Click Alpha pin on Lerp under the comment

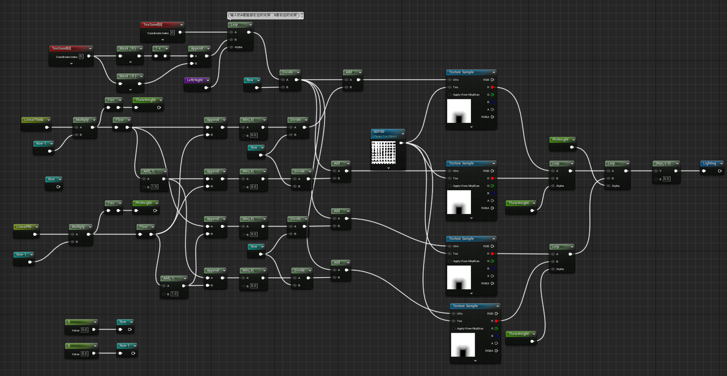231,47
